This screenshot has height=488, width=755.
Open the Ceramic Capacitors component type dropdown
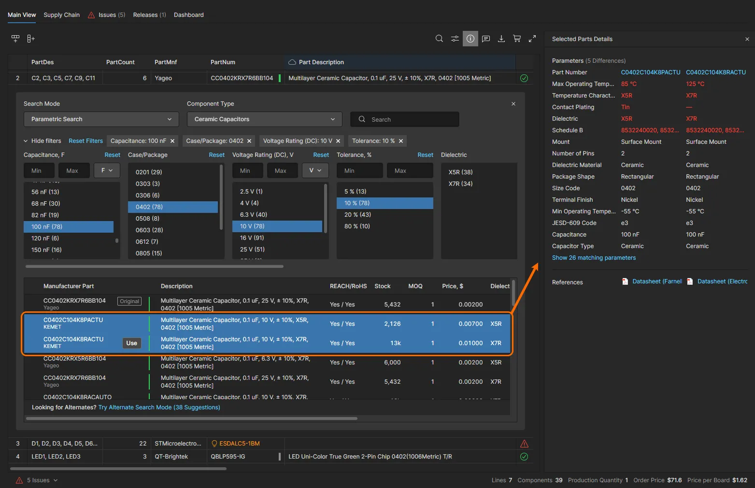coord(264,119)
